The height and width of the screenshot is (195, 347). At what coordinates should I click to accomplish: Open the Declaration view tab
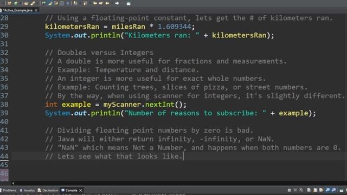pos(48,190)
